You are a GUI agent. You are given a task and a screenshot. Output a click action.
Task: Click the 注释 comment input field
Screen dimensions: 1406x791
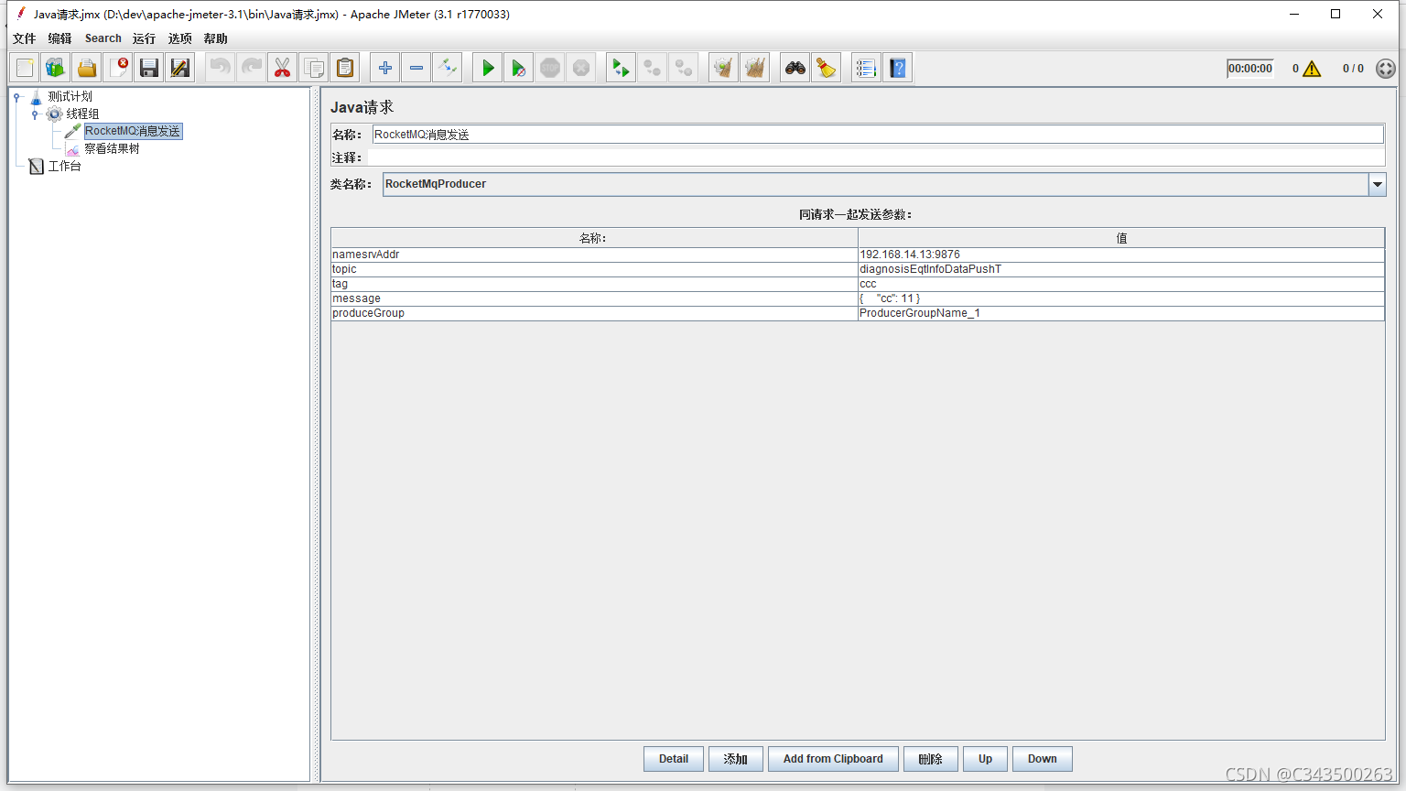876,157
